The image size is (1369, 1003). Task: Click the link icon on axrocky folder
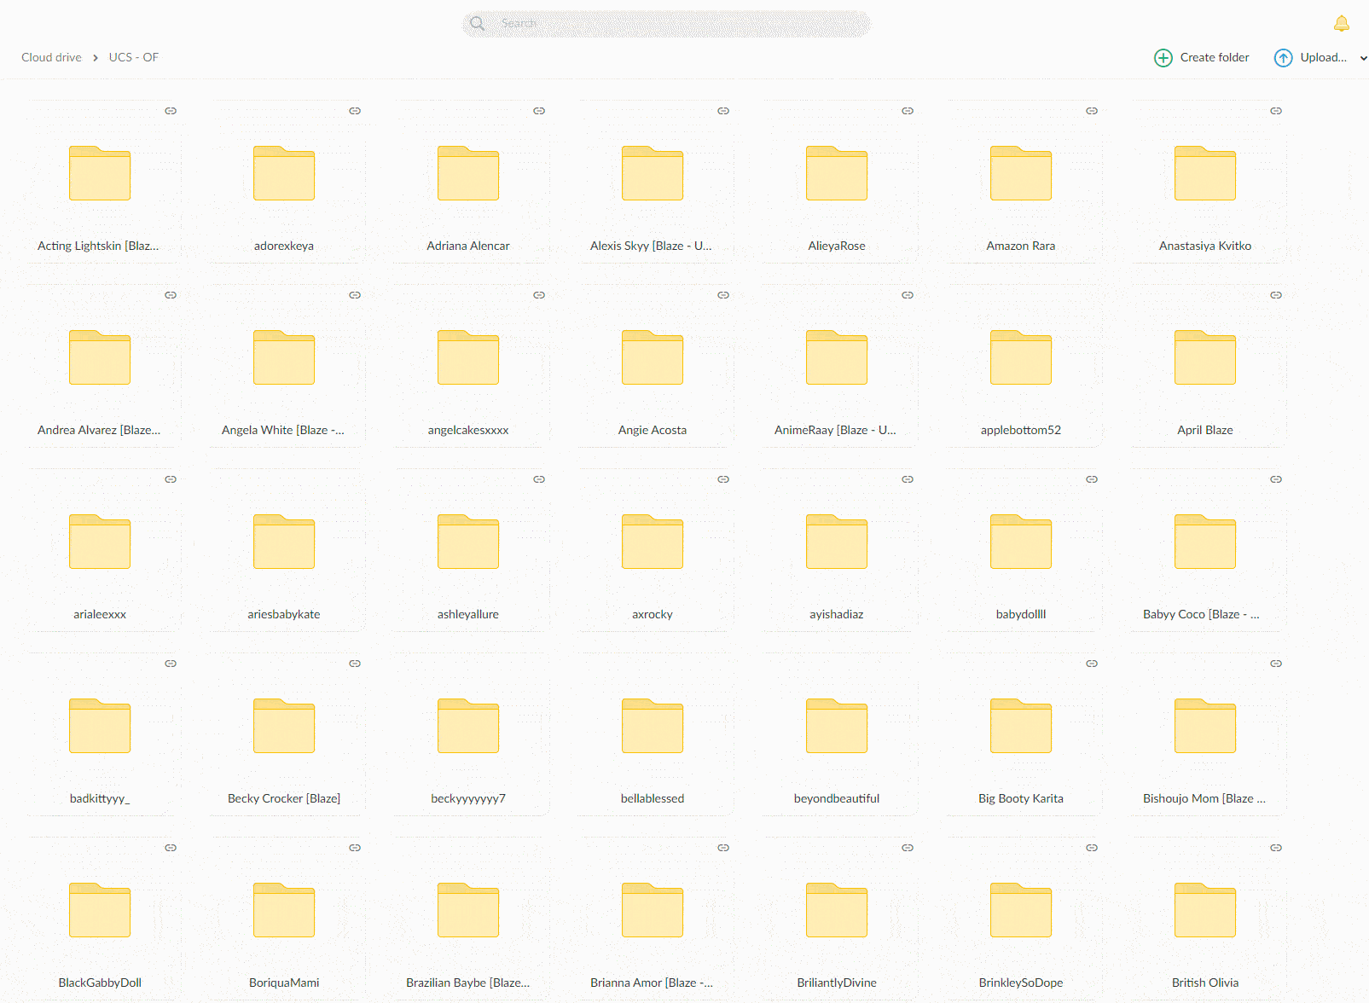pyautogui.click(x=723, y=479)
